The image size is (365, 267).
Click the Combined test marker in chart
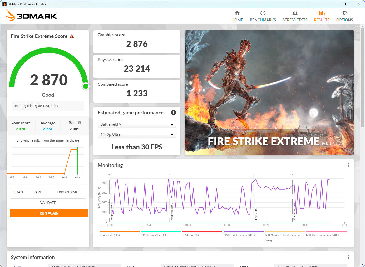(294, 211)
